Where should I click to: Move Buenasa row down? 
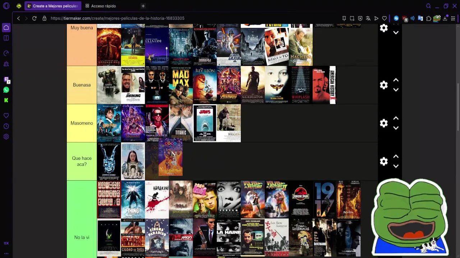point(396,90)
